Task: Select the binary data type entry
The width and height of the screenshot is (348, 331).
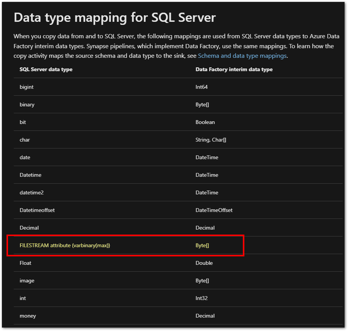Action: (27, 104)
